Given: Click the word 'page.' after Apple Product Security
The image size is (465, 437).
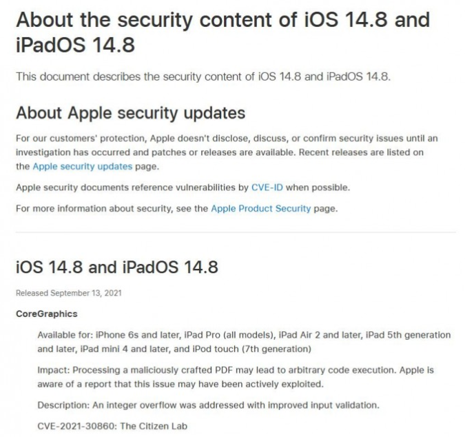Looking at the screenshot, I should [x=326, y=209].
